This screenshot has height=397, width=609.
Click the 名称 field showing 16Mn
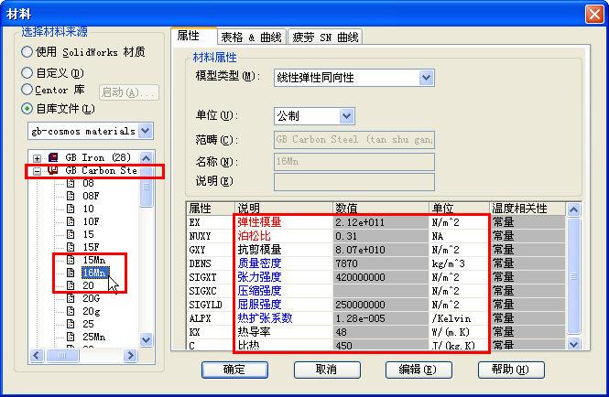(x=354, y=161)
